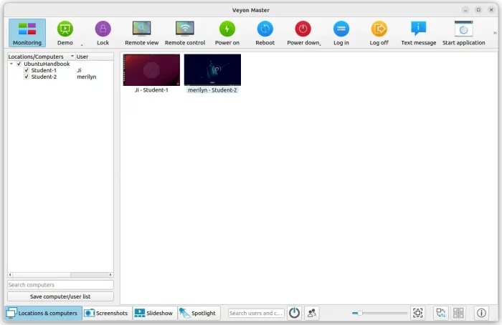This screenshot has height=325, width=502.
Task: Collapse the UbuntuHandbook tree node
Action: click(11, 64)
